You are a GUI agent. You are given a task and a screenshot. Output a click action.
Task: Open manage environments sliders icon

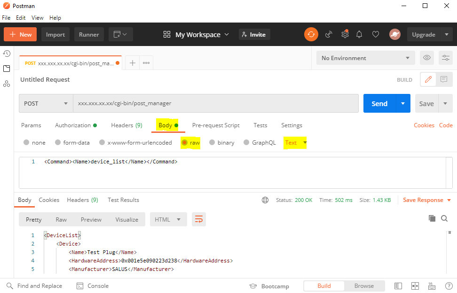tap(446, 58)
